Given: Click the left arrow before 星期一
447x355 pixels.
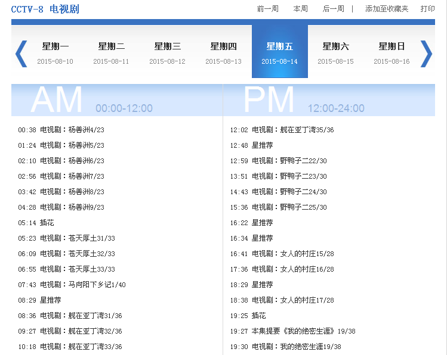Looking at the screenshot, I should pos(21,54).
